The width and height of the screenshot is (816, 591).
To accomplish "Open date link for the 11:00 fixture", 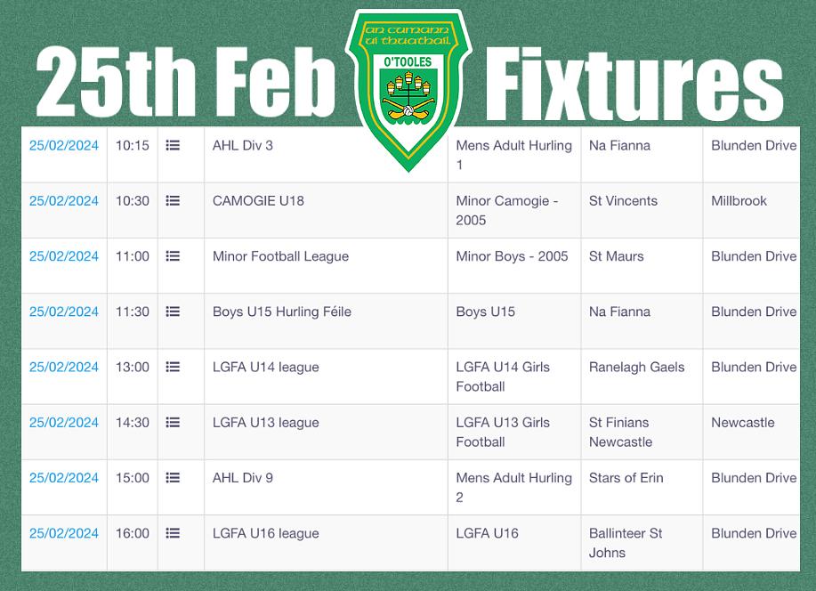I will tap(63, 256).
